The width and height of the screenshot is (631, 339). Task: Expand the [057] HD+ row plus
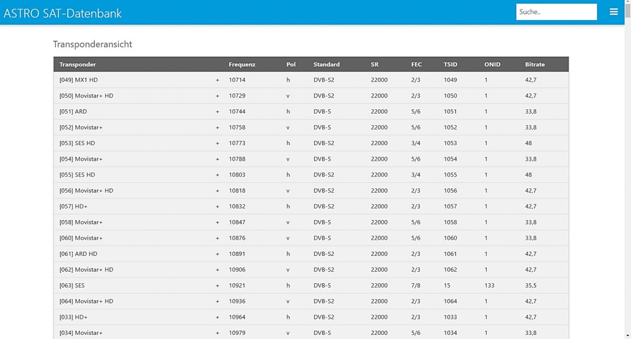tap(217, 206)
